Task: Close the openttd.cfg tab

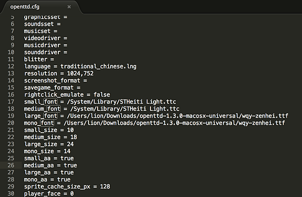Action: tap(69, 7)
